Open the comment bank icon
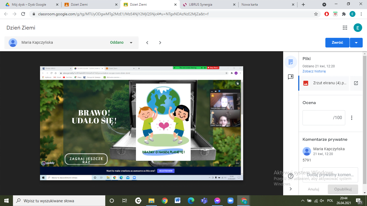Screen dimensions: 367x206 [x=290, y=77]
